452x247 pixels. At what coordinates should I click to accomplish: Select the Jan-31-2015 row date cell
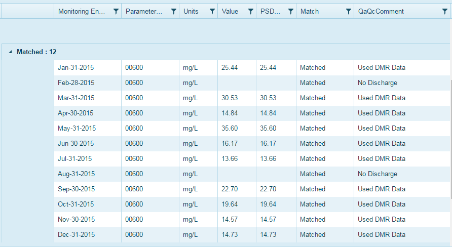tap(76, 67)
